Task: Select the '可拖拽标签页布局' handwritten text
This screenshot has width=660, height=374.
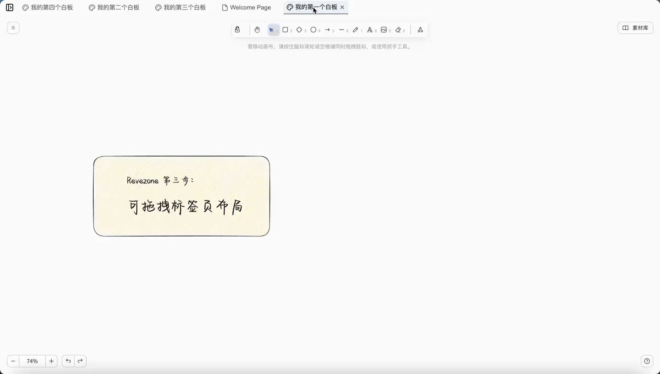Action: point(185,207)
